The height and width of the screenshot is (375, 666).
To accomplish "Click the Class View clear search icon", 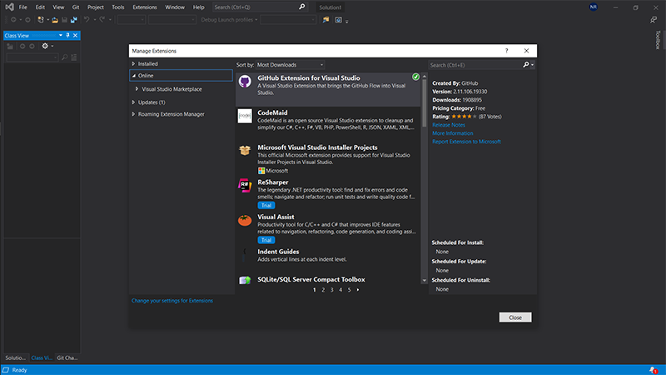I will tap(74, 57).
